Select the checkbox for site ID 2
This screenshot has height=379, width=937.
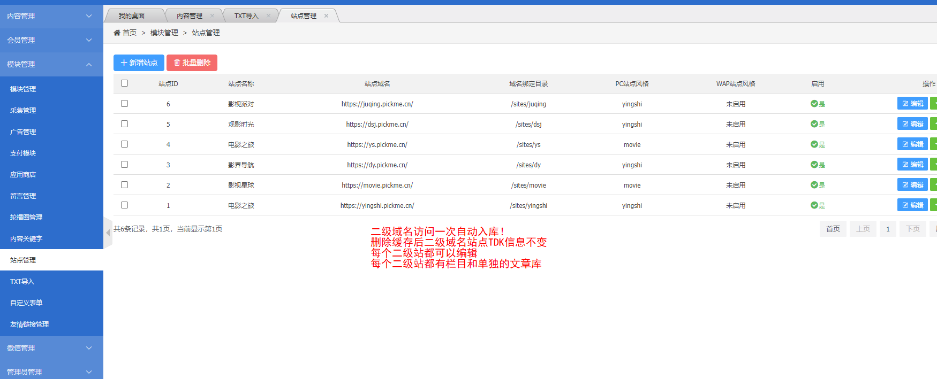click(x=125, y=185)
